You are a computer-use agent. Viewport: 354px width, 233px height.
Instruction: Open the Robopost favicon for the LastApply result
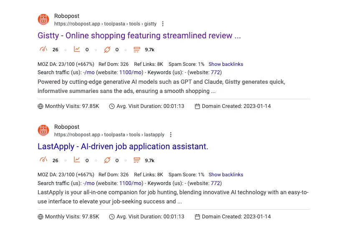(43, 130)
